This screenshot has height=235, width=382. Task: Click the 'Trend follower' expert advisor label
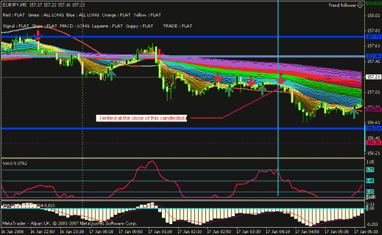click(342, 5)
